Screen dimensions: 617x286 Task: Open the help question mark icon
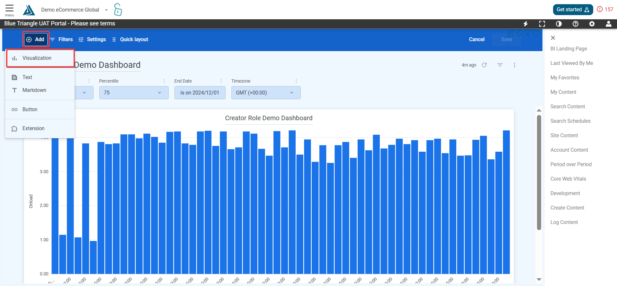tap(576, 24)
